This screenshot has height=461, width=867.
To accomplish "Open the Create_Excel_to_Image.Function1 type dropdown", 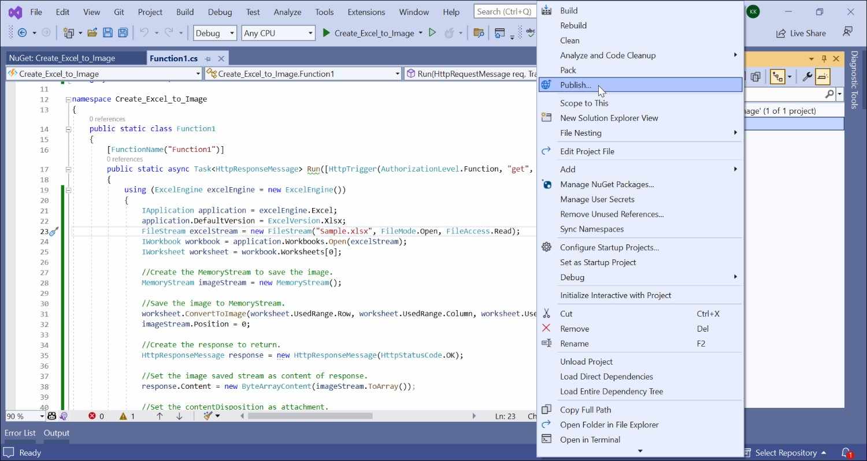I will [x=303, y=73].
